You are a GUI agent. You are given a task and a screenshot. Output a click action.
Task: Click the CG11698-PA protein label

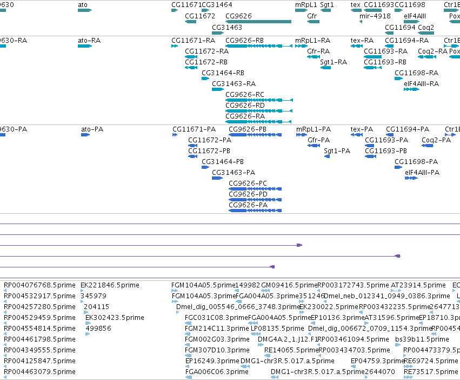pos(416,162)
